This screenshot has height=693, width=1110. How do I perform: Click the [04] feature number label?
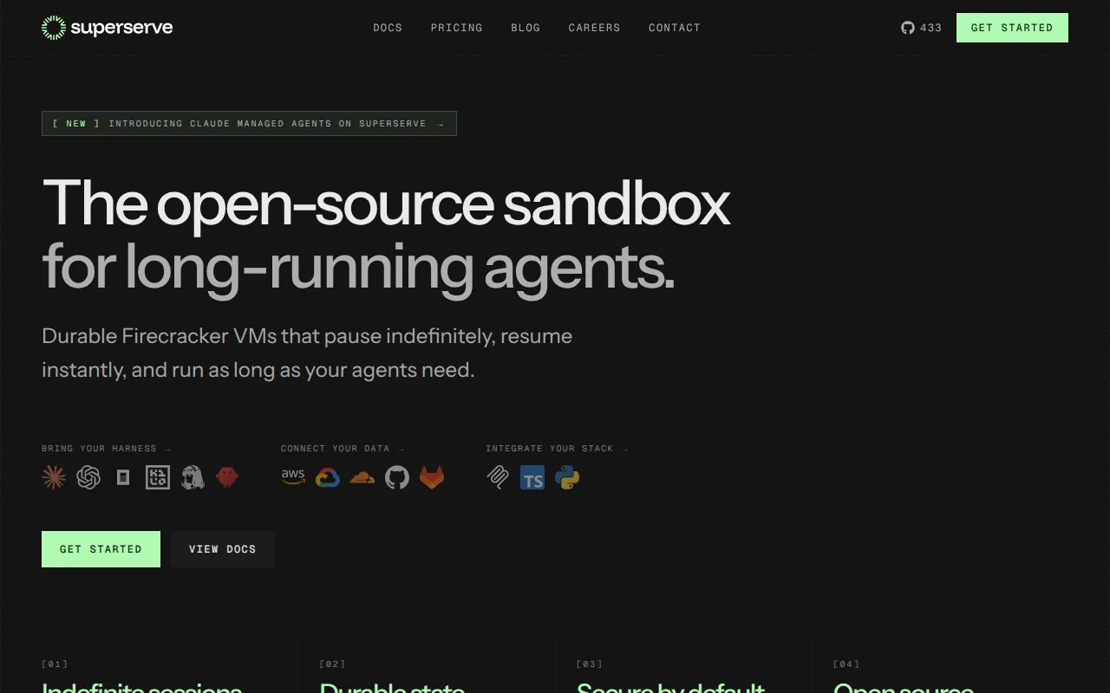coord(846,664)
